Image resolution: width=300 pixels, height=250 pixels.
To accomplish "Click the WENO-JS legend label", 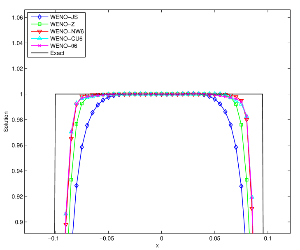I will pos(64,17).
